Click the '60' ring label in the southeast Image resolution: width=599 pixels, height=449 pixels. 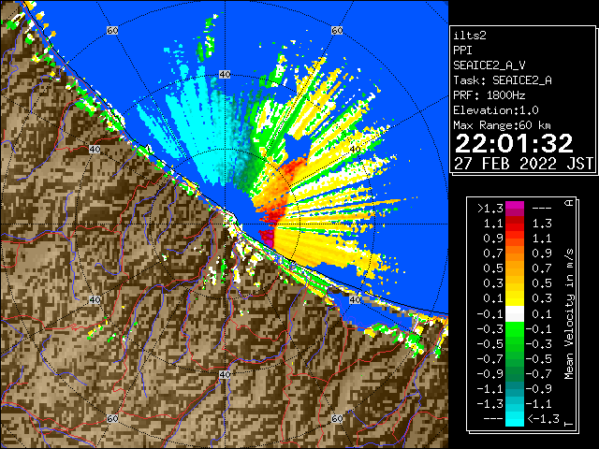pos(337,418)
